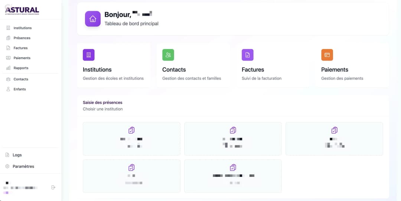Click the green Contacts people icon
The image size is (401, 201).
tap(168, 55)
